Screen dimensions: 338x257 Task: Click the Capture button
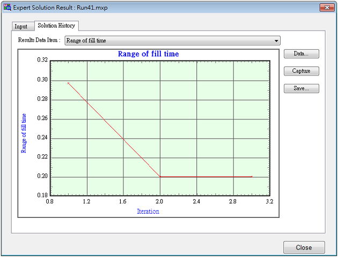point(301,71)
